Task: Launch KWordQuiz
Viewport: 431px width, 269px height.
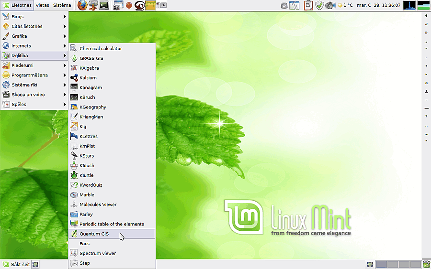Action: click(x=112, y=185)
